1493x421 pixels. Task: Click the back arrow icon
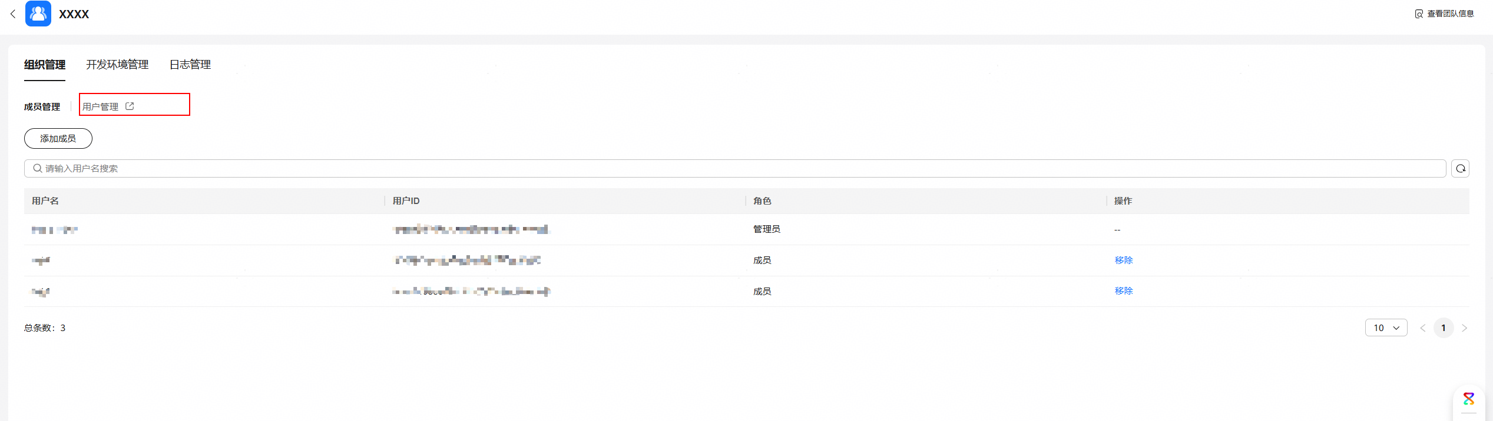point(13,14)
